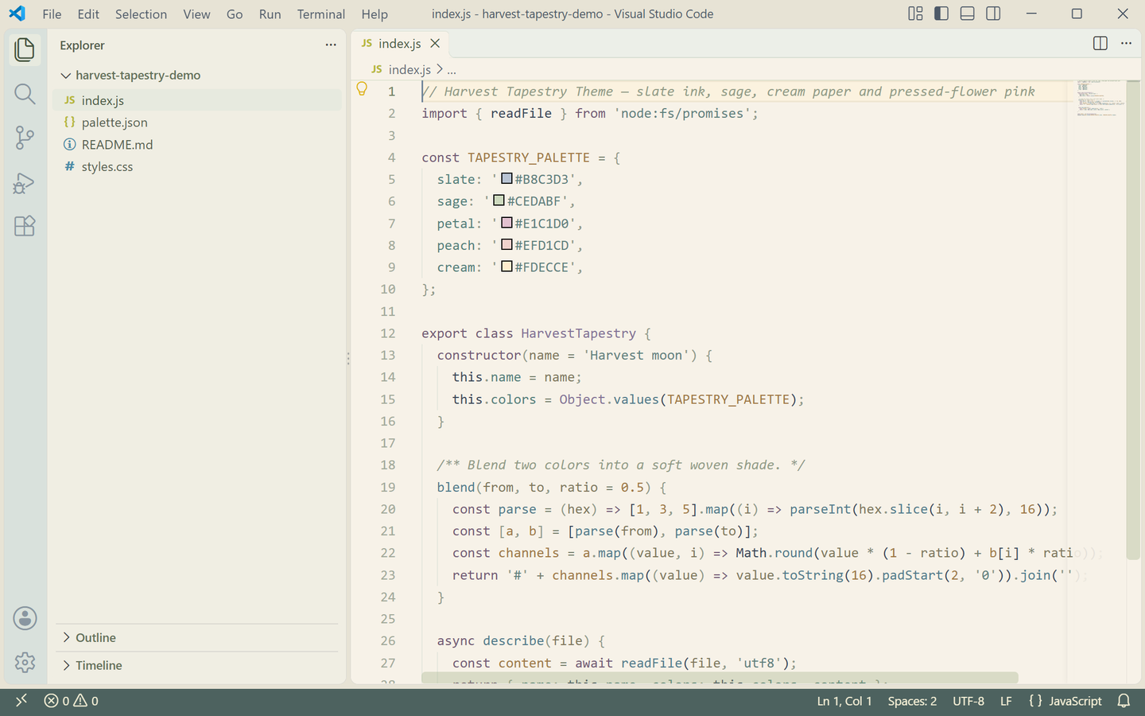Open the Extensions view
The image size is (1145, 716).
[25, 226]
